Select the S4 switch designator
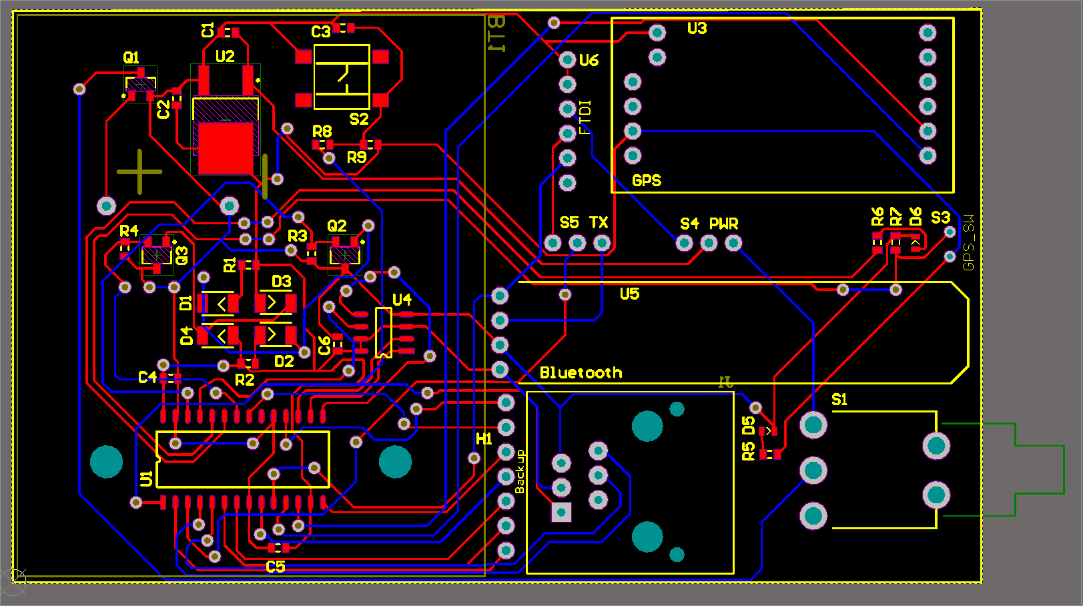 pos(689,224)
